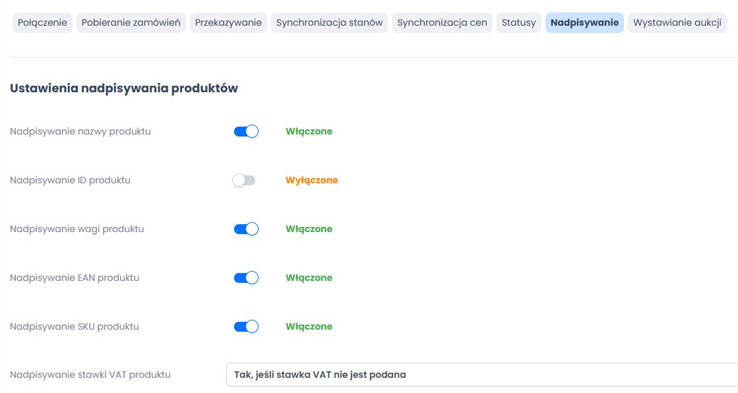Click the 'Nadpisywanie stawki VAT produktu' label

[x=90, y=375]
